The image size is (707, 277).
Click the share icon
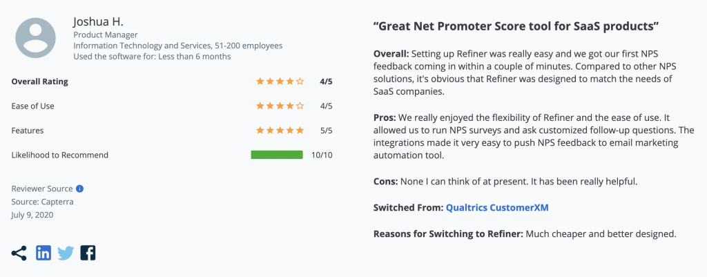(x=19, y=253)
